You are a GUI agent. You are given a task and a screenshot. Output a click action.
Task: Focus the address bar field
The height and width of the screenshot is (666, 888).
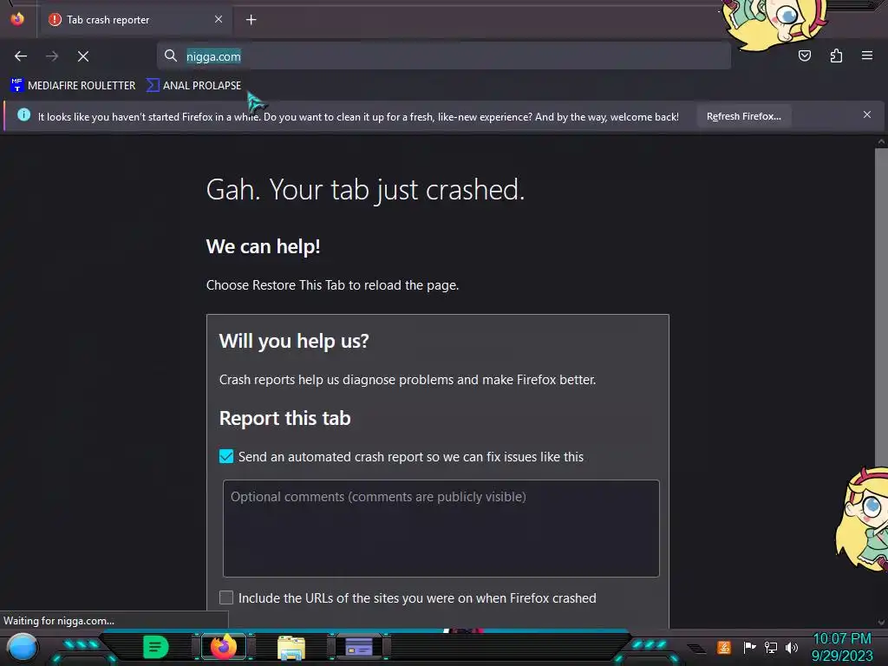click(x=443, y=55)
